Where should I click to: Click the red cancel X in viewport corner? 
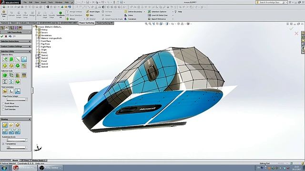(x=296, y=34)
